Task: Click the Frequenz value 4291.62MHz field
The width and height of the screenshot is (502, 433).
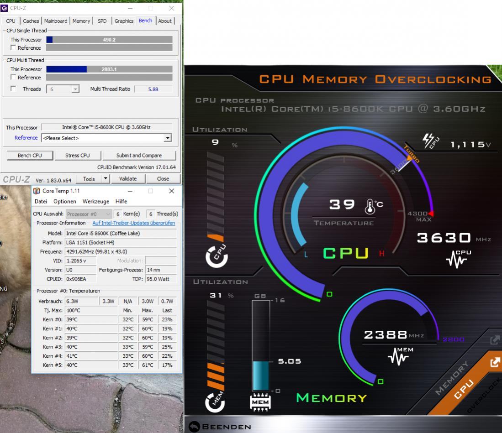Action: click(121, 252)
